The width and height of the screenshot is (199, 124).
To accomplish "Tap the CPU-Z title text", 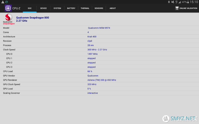I will [x=16, y=8].
